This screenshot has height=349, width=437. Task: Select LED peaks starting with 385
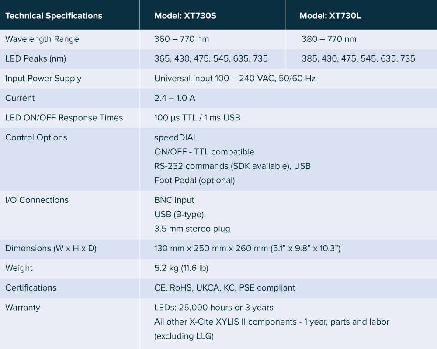[x=358, y=59]
